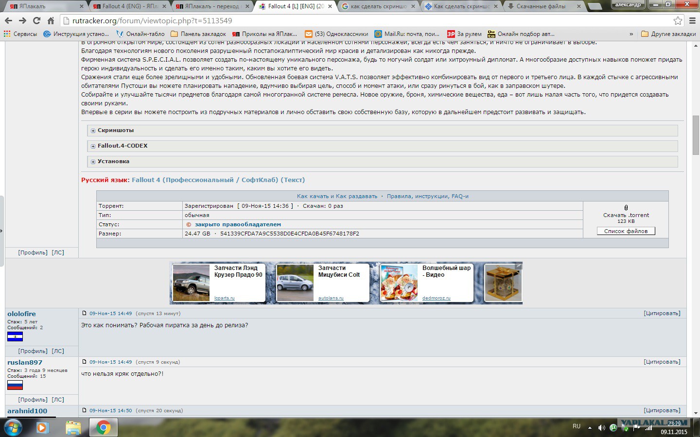The image size is (700, 437).
Task: Open the Chrome main menu icon
Action: 693,20
